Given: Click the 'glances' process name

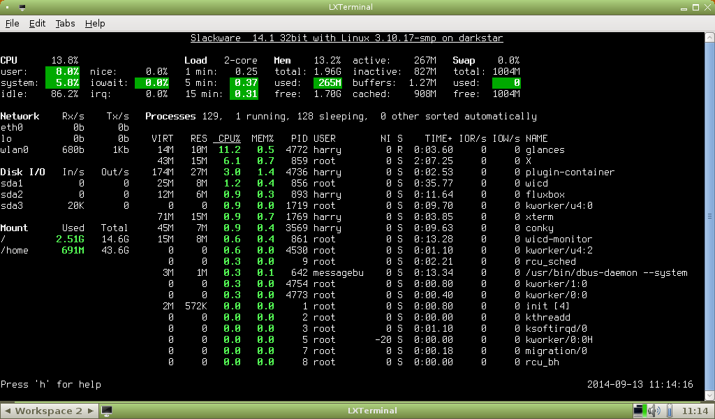Looking at the screenshot, I should click(545, 150).
